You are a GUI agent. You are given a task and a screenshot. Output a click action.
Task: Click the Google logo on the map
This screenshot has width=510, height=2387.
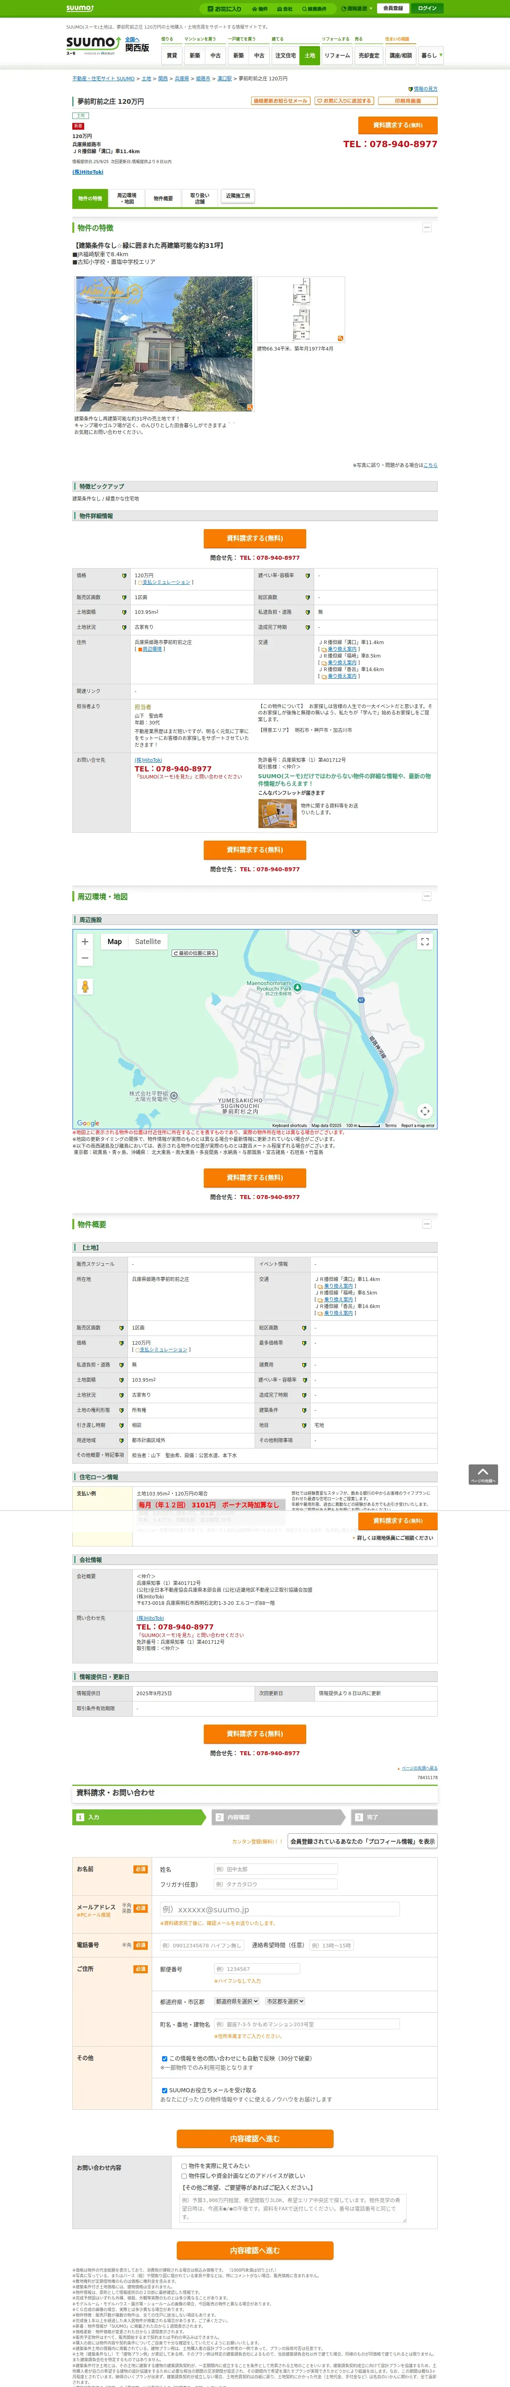point(88,1123)
